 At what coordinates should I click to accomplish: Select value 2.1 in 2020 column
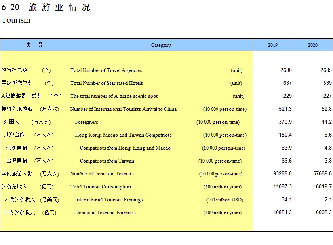(x=328, y=200)
